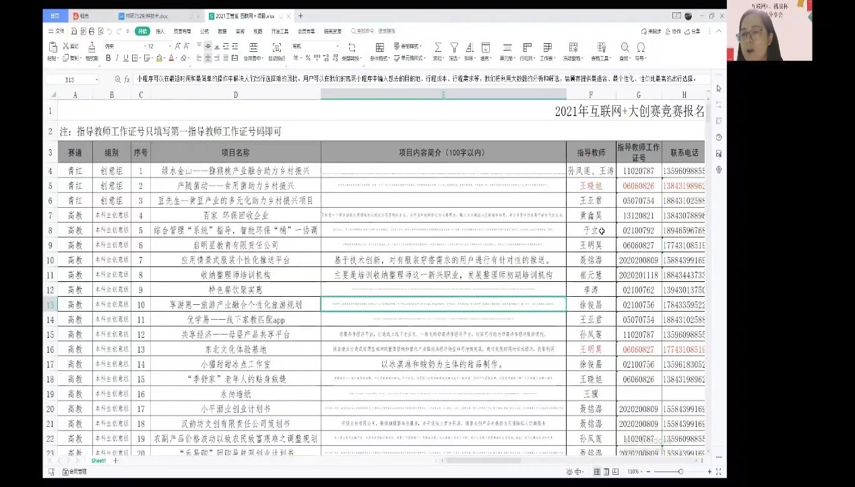Click the AutoSum (求和) sigma icon
Viewport: 855px width, 487px height.
coord(438,47)
